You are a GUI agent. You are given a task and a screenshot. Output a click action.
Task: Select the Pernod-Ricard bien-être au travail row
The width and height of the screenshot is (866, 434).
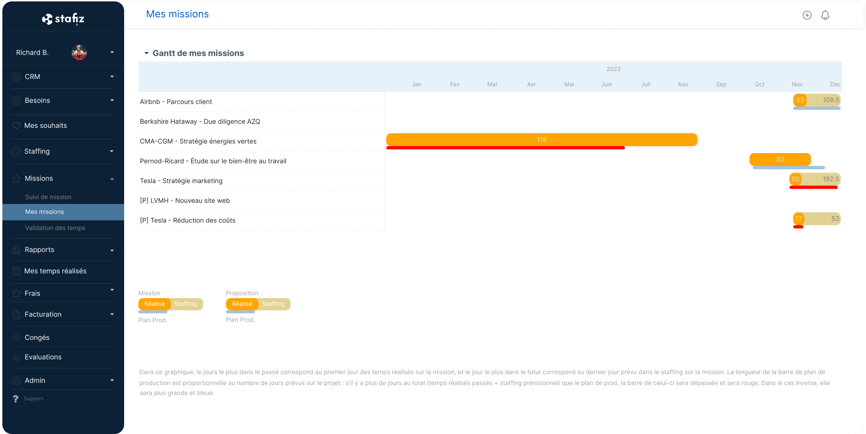262,161
